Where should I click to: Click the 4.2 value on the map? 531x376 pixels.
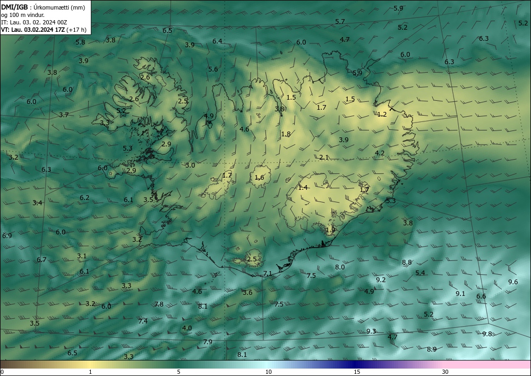pyautogui.click(x=380, y=153)
